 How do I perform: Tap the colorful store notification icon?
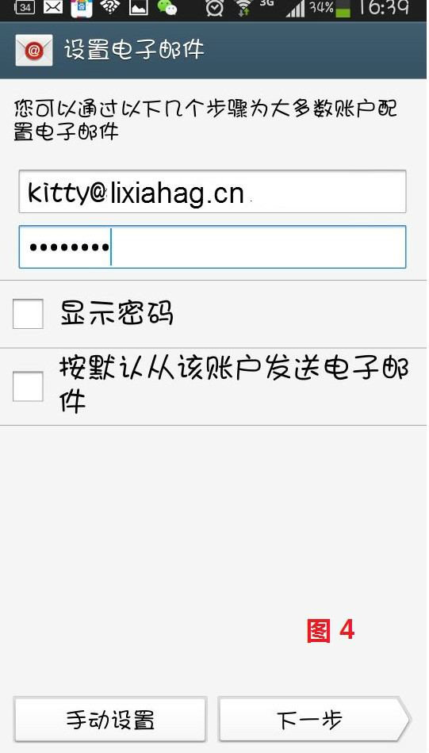click(82, 8)
